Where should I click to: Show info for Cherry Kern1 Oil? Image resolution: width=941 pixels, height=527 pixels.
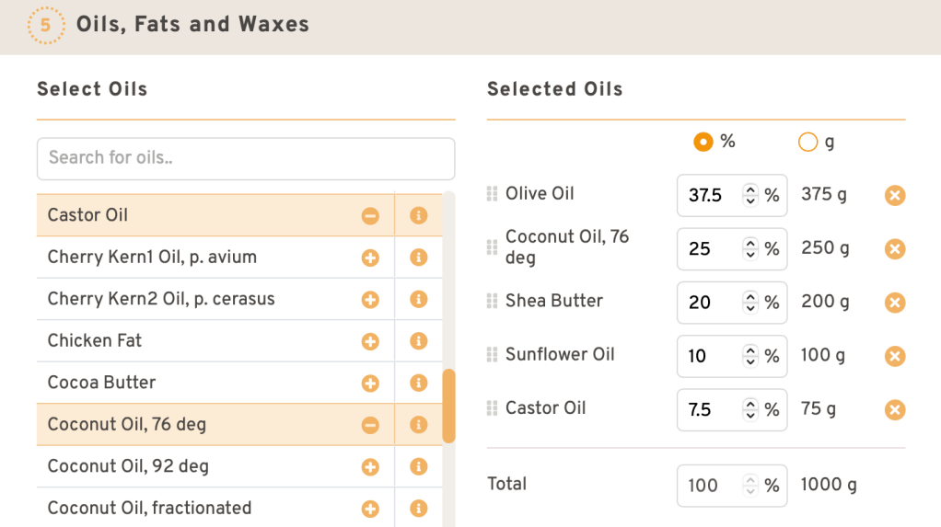[419, 258]
